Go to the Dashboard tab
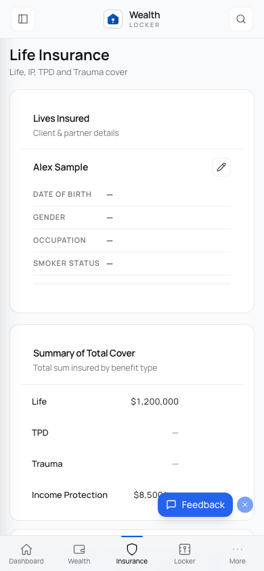 pyautogui.click(x=26, y=553)
